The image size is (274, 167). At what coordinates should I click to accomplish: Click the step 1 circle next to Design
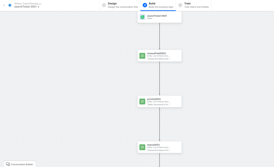[104, 5]
